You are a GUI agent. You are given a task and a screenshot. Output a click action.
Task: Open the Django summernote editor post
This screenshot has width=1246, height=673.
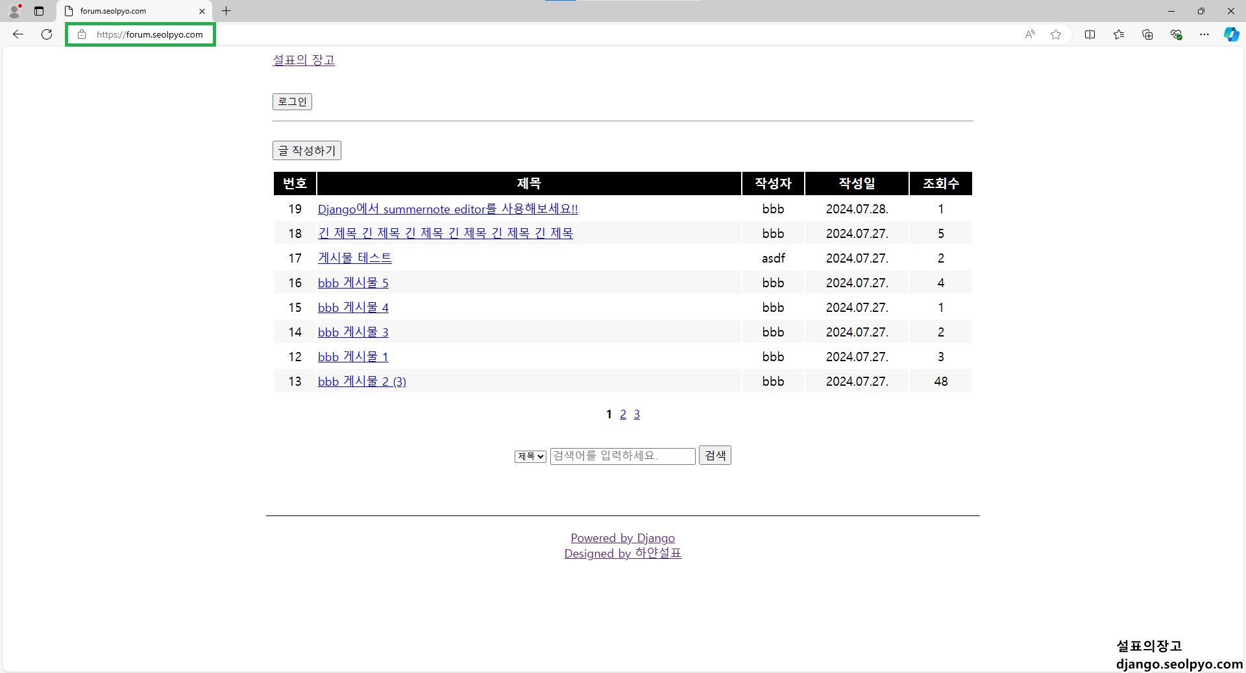point(448,209)
